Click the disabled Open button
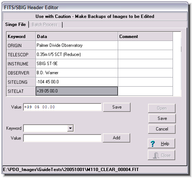192x178 pixels. (162, 108)
